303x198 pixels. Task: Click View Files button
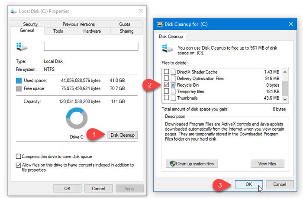267,164
